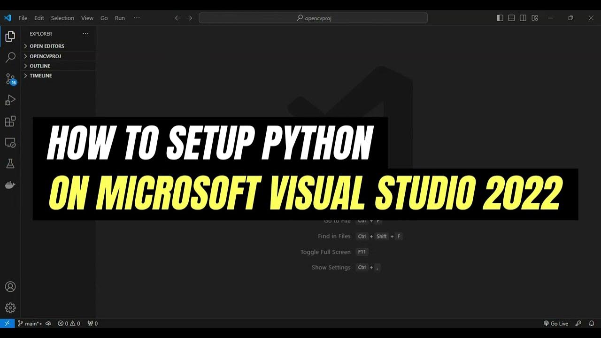Expand the Open Editors section

pyautogui.click(x=59, y=46)
